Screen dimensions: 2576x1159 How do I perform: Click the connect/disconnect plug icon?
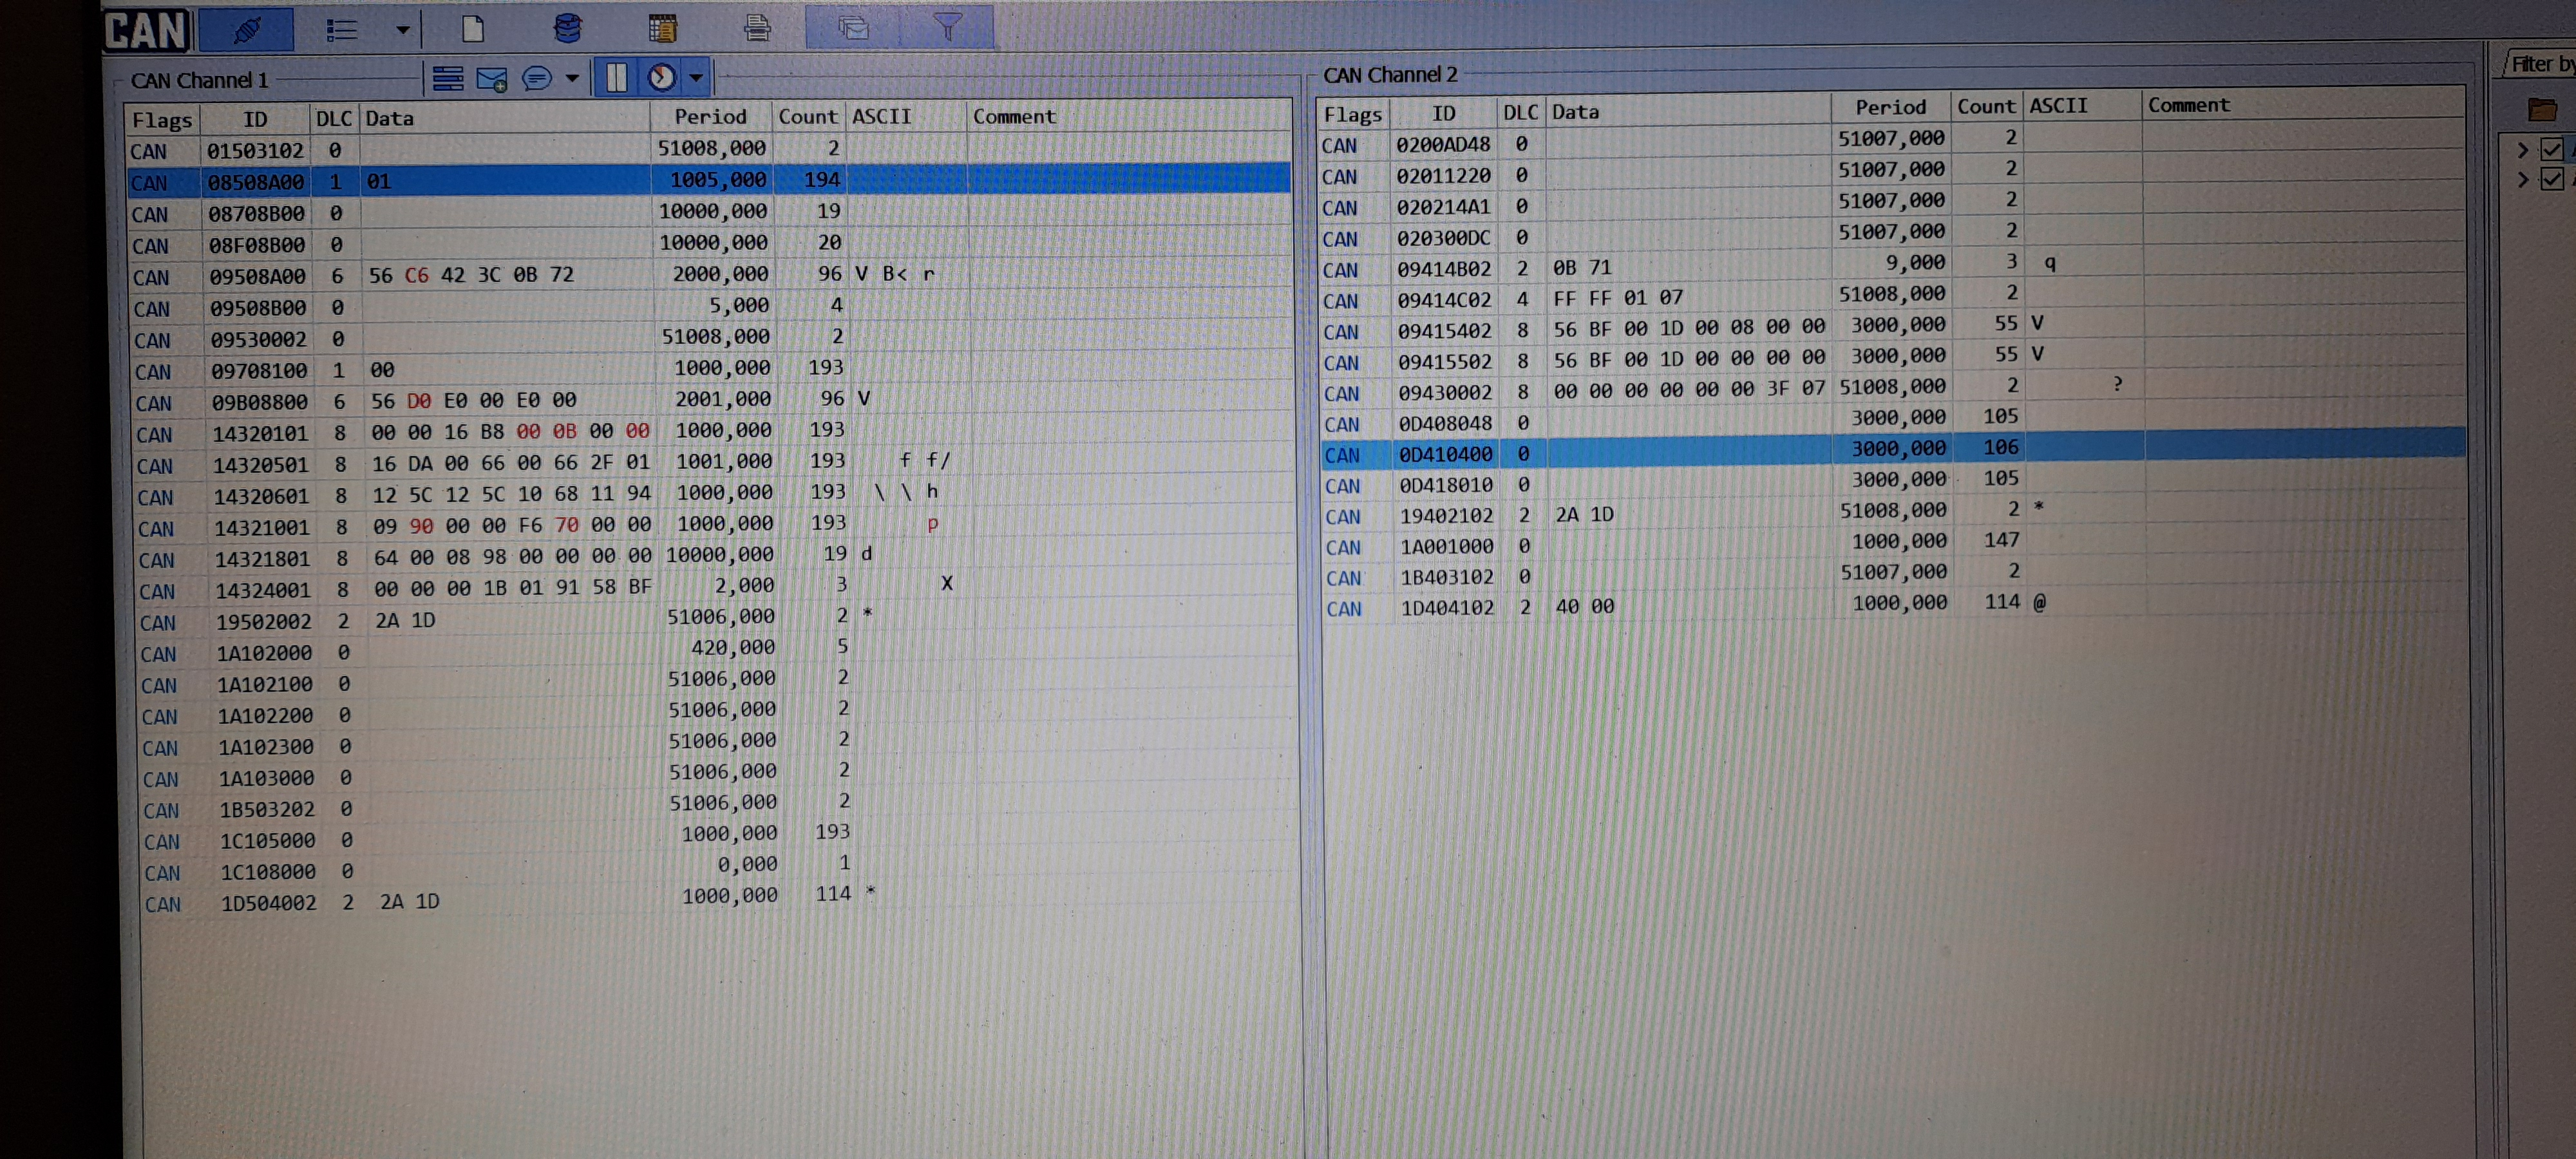point(246,30)
